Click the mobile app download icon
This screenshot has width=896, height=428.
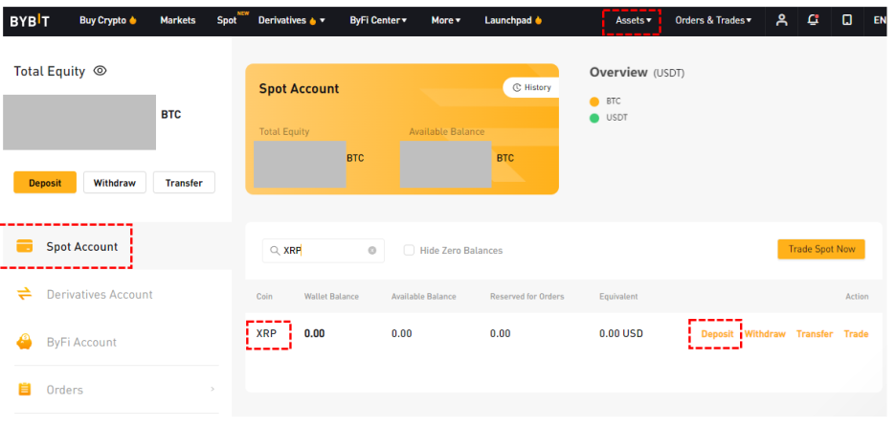coord(847,20)
